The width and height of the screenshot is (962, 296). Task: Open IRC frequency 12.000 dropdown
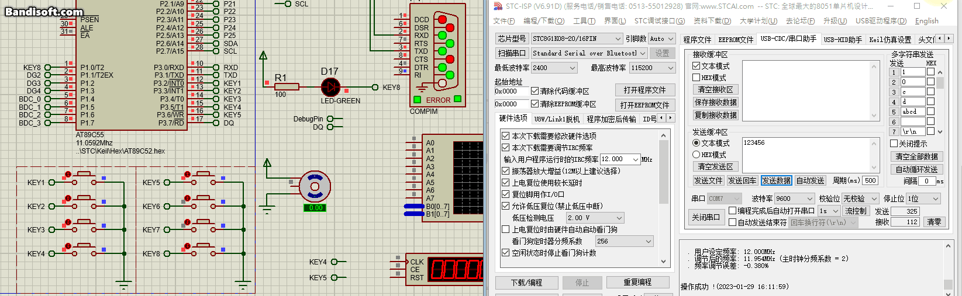(x=620, y=159)
